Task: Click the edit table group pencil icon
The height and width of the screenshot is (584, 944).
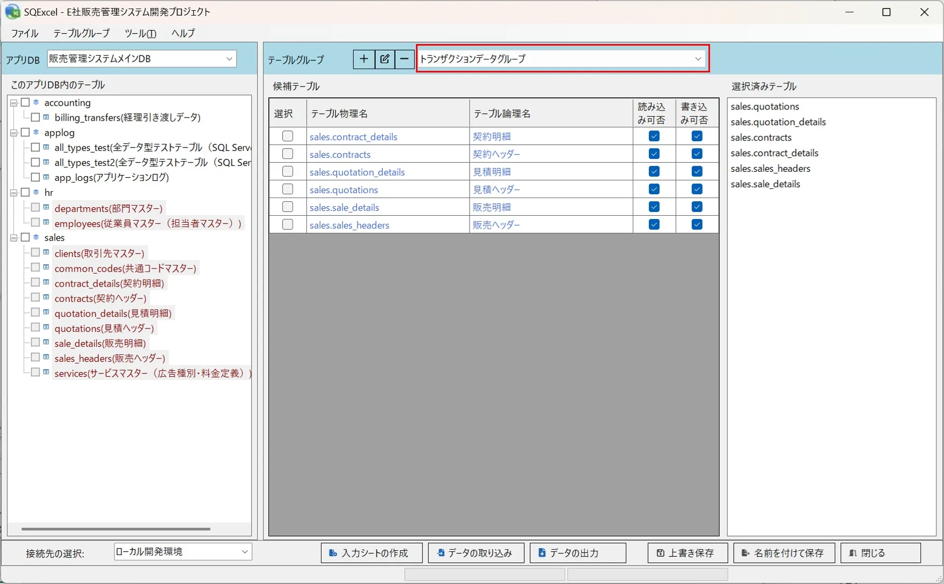Action: pyautogui.click(x=385, y=59)
